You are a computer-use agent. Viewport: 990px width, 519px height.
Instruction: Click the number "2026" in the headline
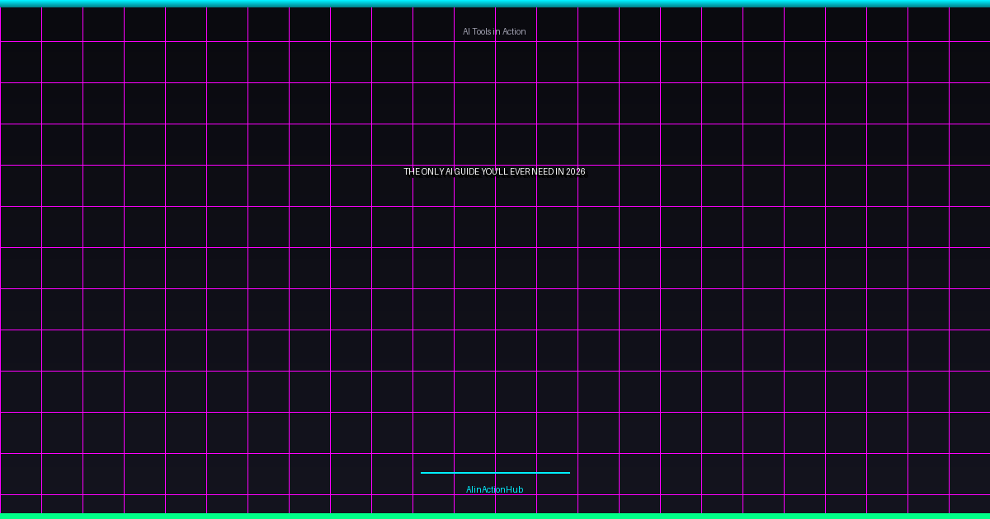(x=576, y=171)
